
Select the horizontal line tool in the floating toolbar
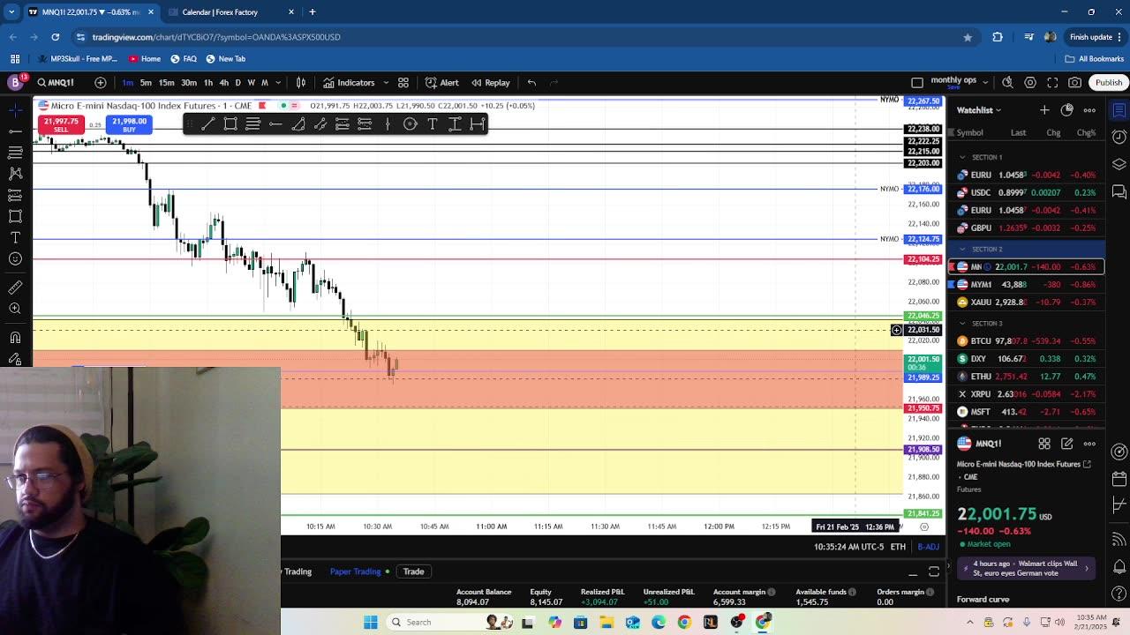(275, 124)
